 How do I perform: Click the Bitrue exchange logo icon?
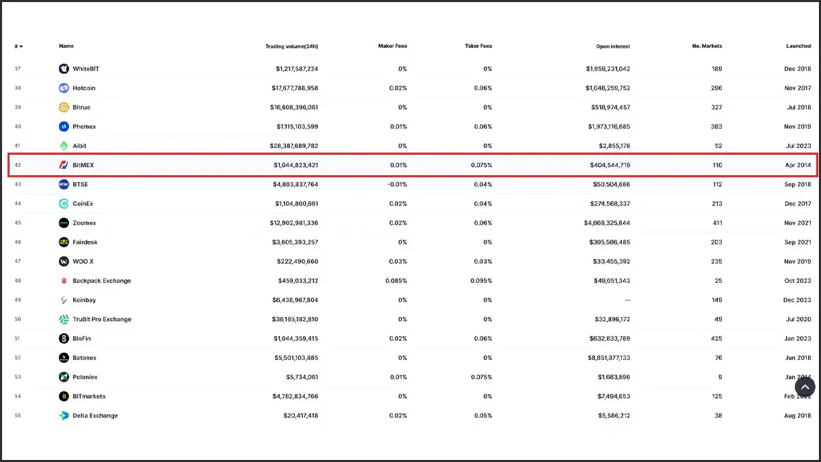pyautogui.click(x=64, y=107)
